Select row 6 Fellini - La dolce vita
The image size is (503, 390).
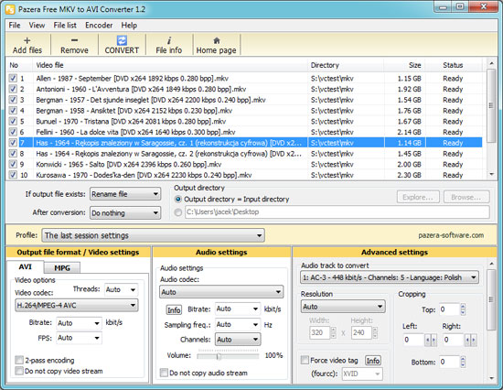[245, 132]
